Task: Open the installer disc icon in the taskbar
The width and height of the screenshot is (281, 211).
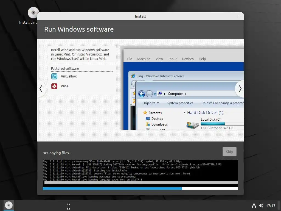Action: point(9,205)
